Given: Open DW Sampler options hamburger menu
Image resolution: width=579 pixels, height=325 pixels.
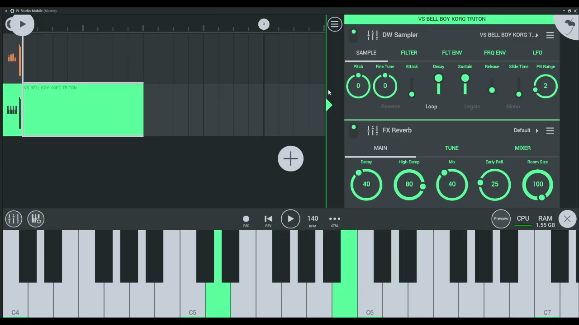Looking at the screenshot, I should (550, 35).
